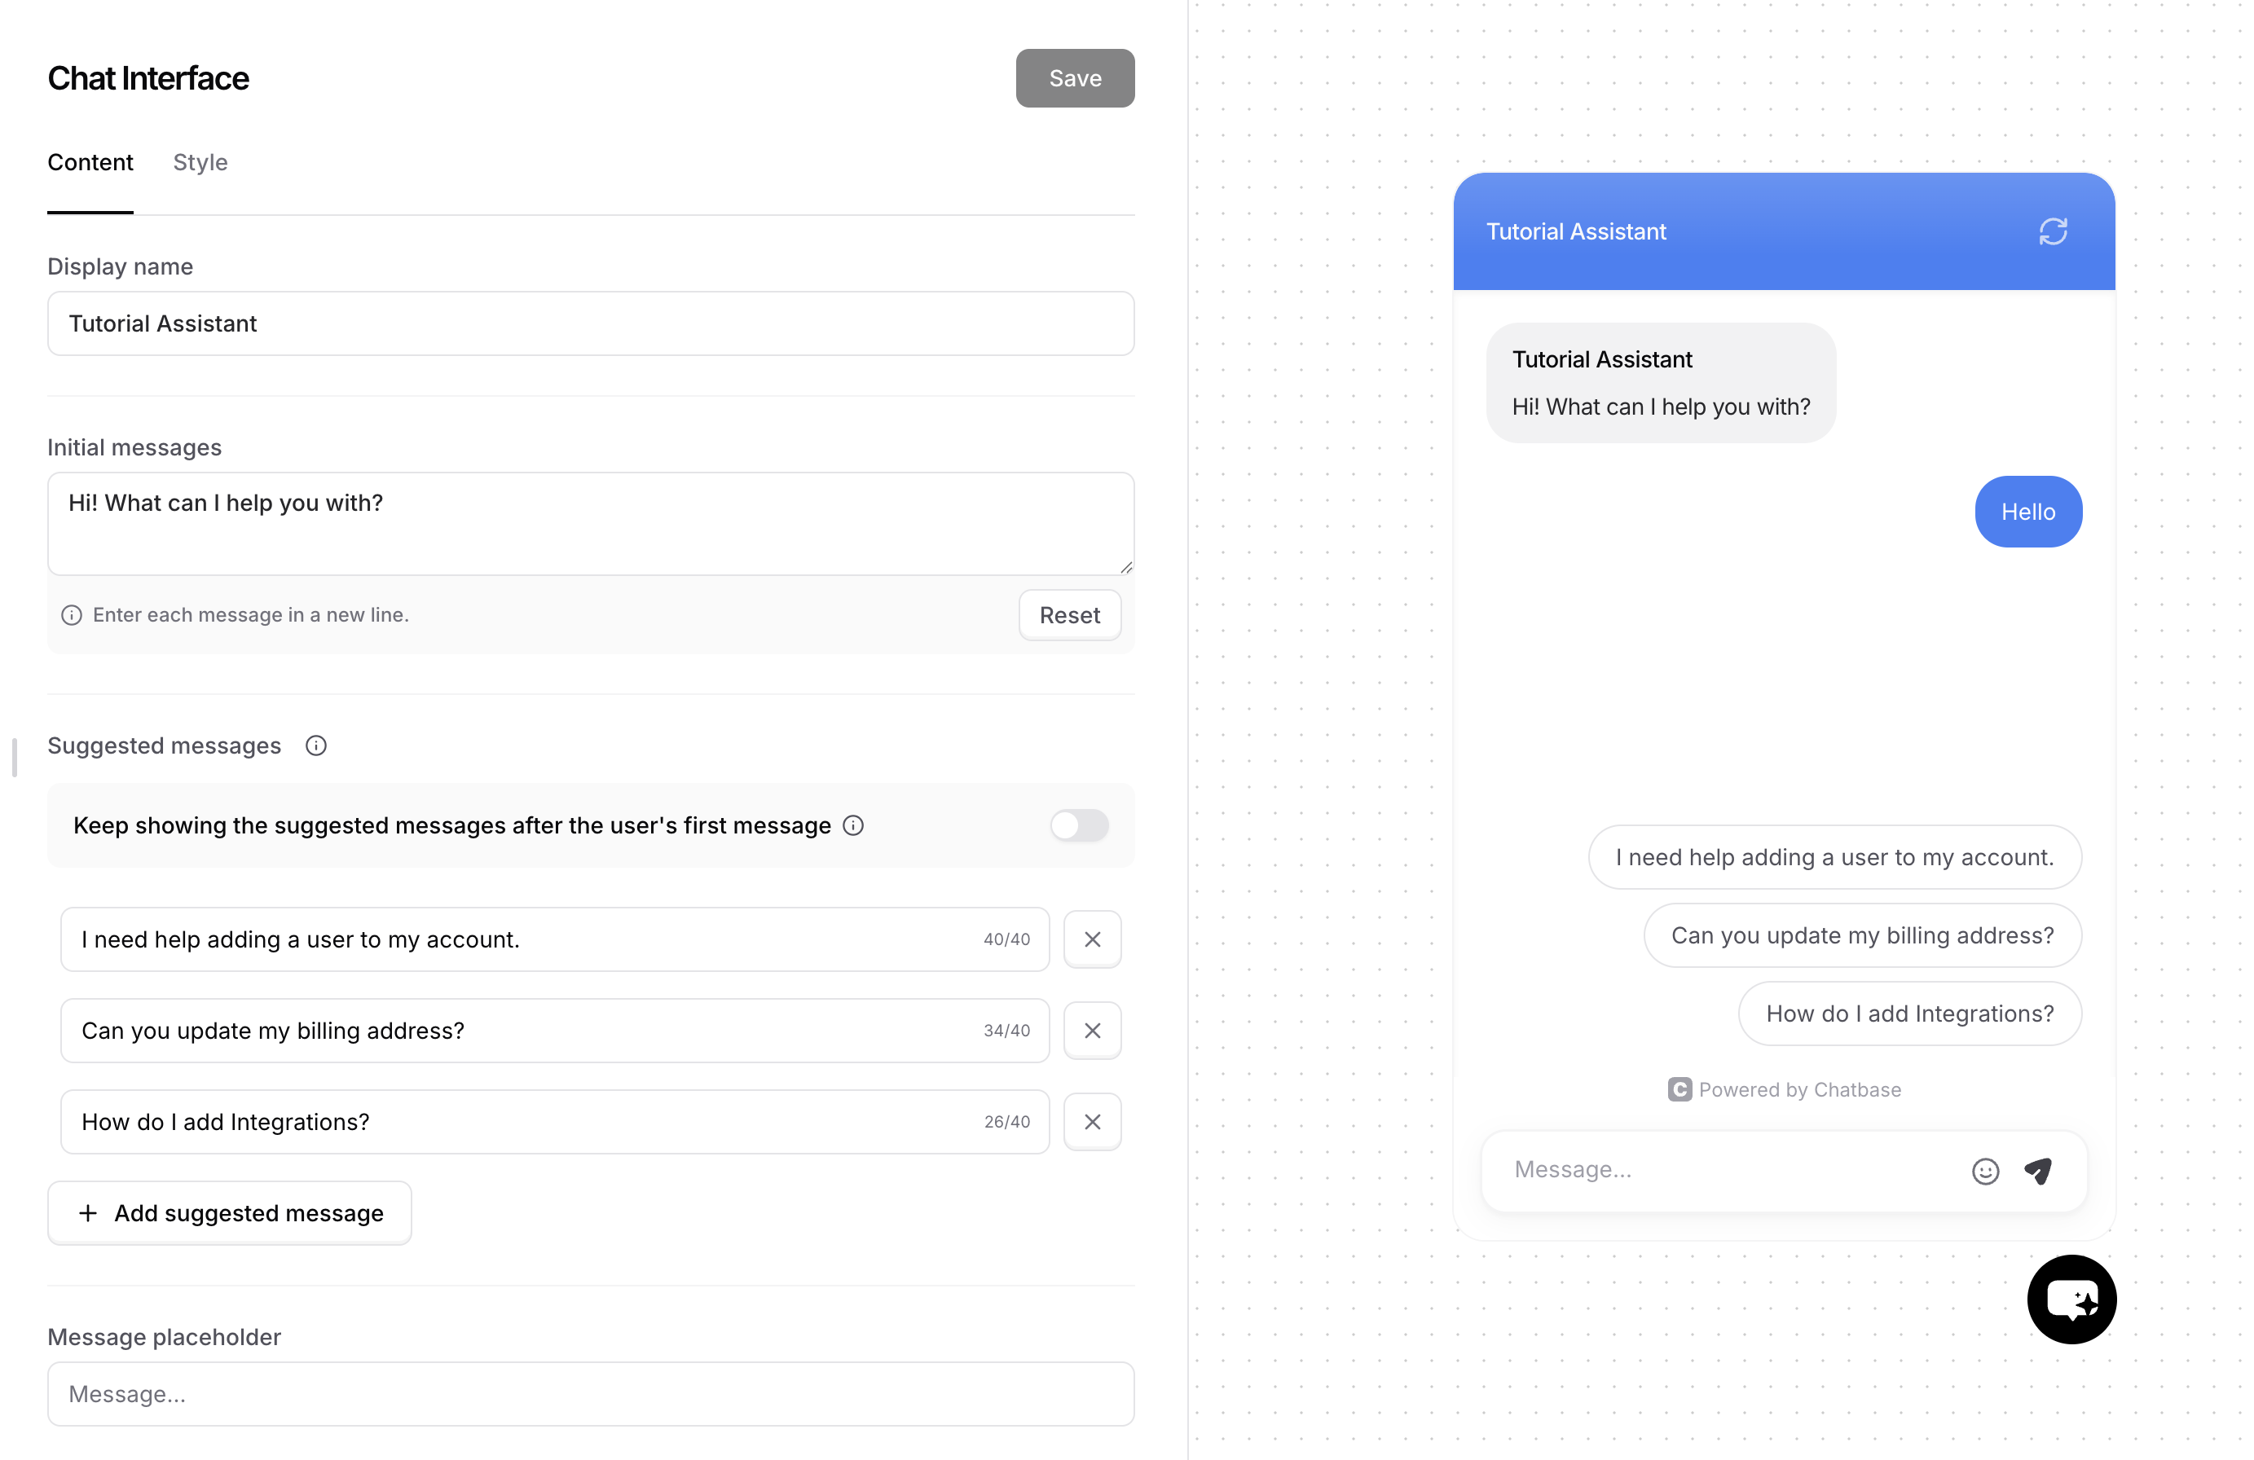The image size is (2254, 1460).
Task: Click 'Can you update my billing address?' preview chip
Action: 1861,935
